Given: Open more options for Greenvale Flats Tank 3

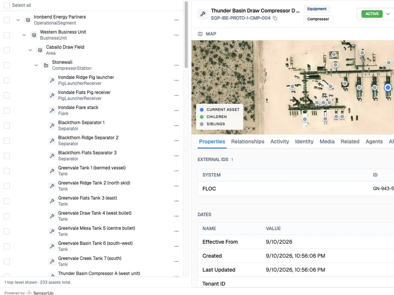Looking at the screenshot, I should point(176,201).
